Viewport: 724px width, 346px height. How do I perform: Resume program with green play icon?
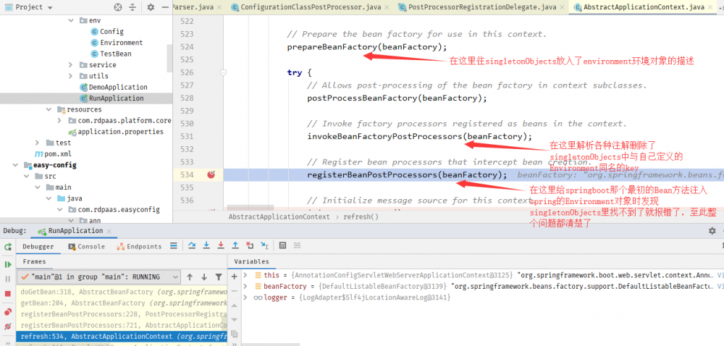[8, 264]
